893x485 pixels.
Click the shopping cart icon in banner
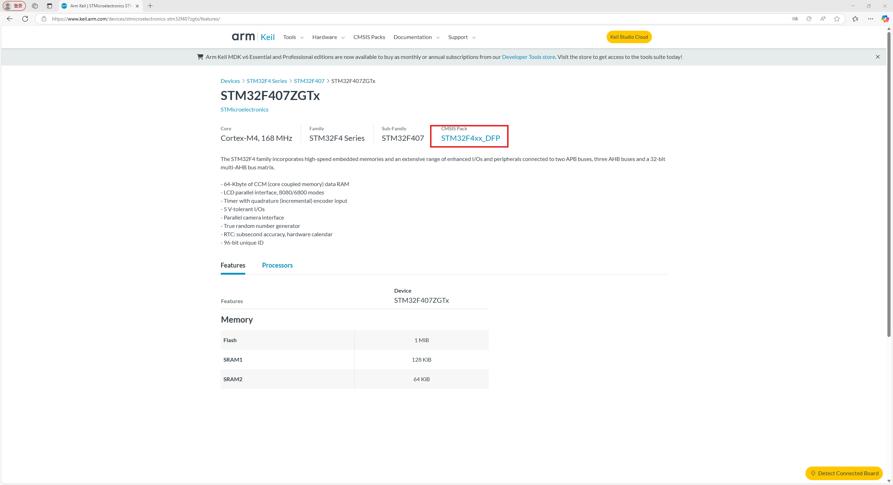point(200,57)
